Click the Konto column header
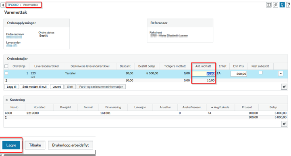Viewport: 291px width, 156px height. [14, 107]
